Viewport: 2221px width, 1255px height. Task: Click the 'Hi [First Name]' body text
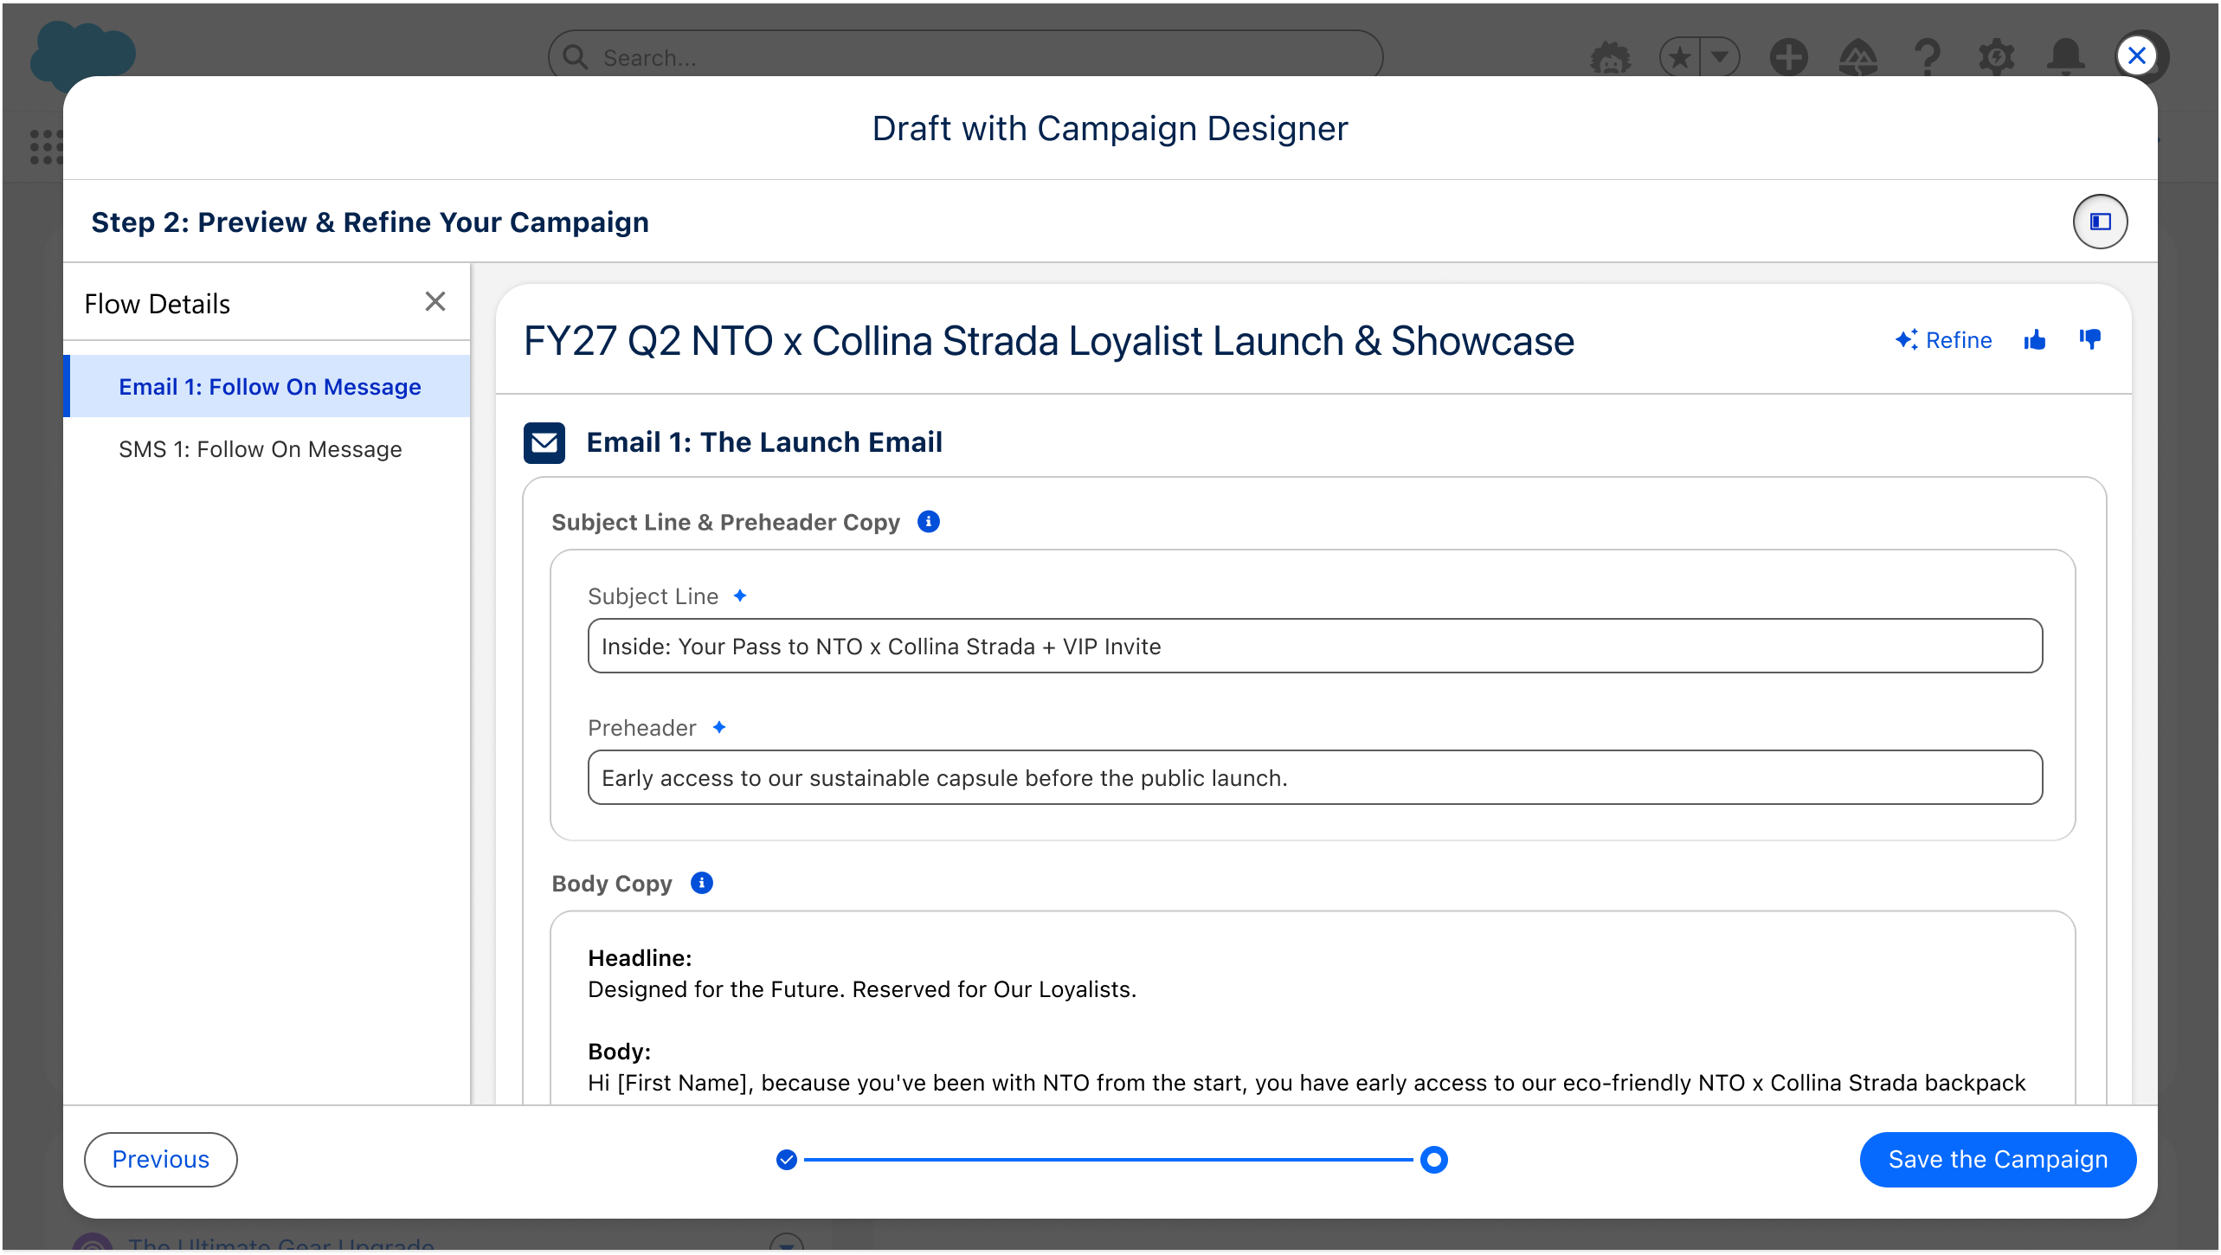[1306, 1083]
